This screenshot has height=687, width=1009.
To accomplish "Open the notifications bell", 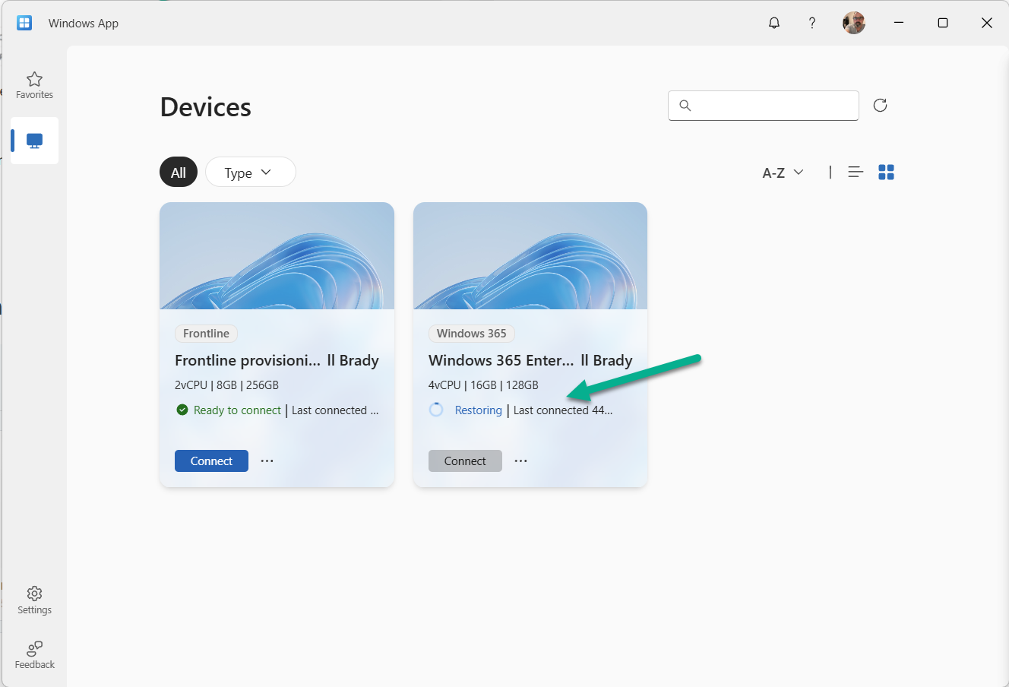I will [774, 23].
